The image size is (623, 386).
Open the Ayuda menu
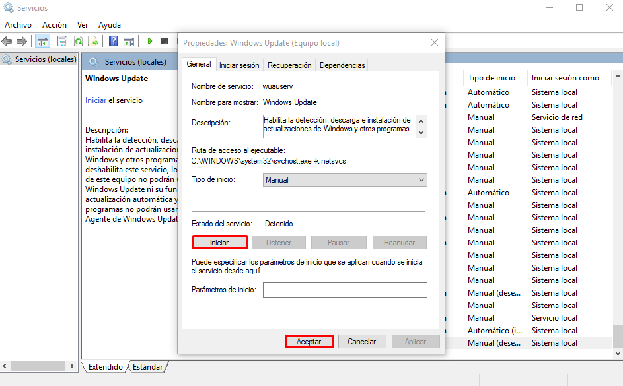(x=110, y=25)
